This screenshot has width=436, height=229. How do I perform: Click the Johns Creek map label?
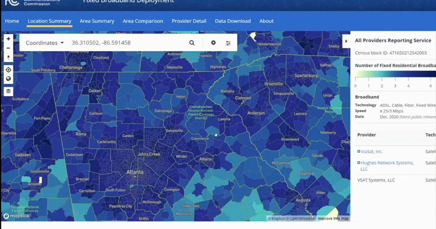tap(149, 154)
